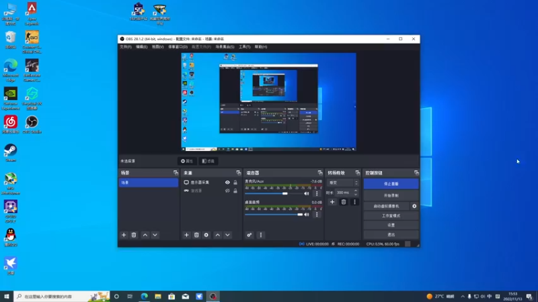Open source Properties button above panels
The height and width of the screenshot is (302, 538).
click(x=187, y=161)
